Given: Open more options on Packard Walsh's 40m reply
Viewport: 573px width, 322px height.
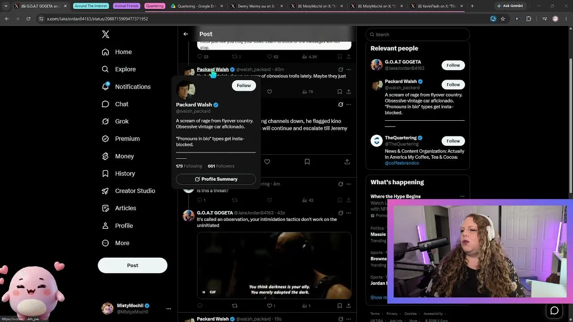Looking at the screenshot, I should click(349, 70).
